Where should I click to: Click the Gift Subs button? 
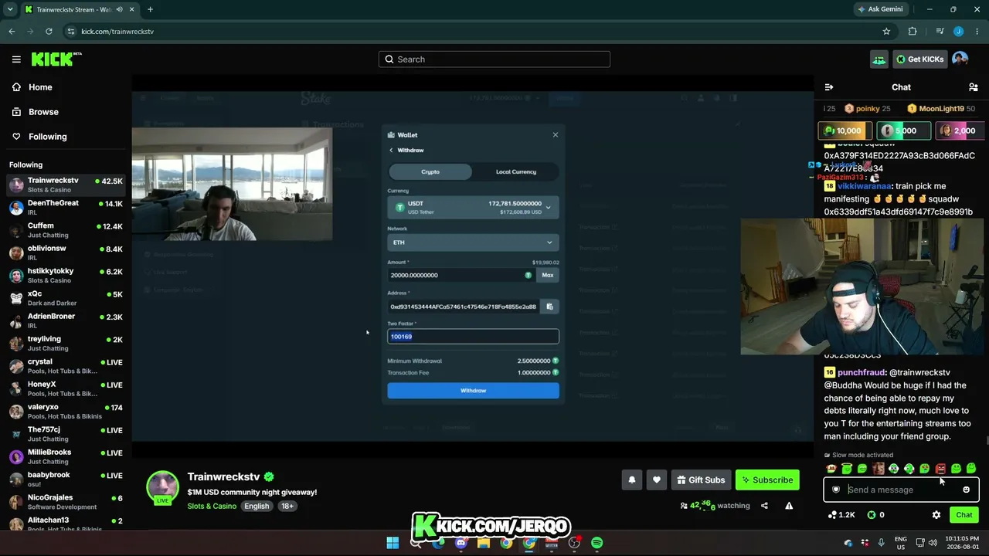click(x=701, y=480)
